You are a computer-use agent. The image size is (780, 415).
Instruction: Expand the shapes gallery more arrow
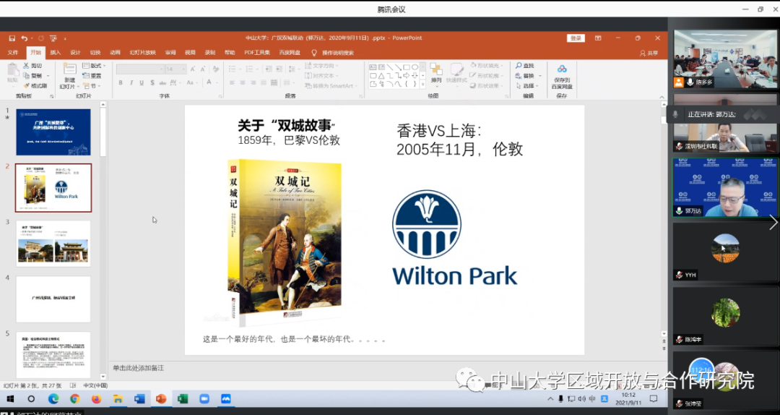[422, 85]
